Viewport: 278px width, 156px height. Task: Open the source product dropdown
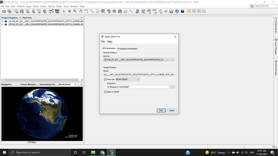pyautogui.click(x=167, y=60)
